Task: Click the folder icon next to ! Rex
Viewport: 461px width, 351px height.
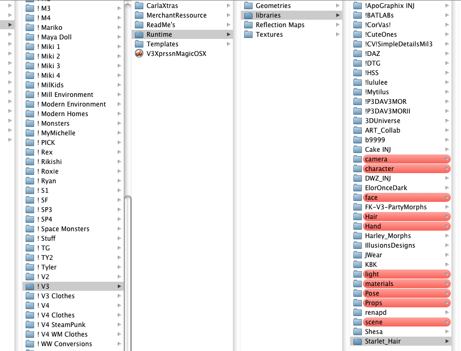Action: [x=30, y=152]
